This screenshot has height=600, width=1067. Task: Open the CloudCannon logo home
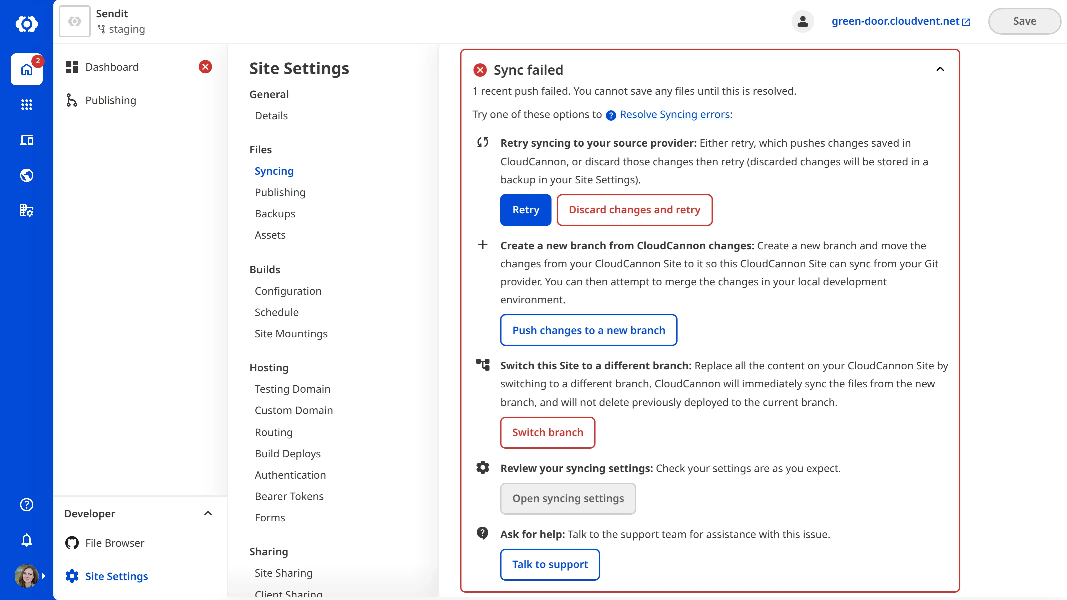[x=27, y=24]
